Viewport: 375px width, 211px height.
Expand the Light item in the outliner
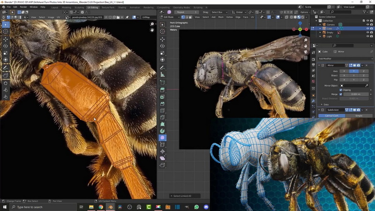pyautogui.click(x=320, y=37)
